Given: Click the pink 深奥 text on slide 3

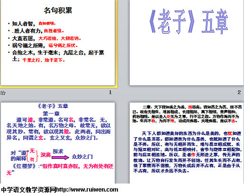Looking at the screenshot, I should (x=45, y=155).
